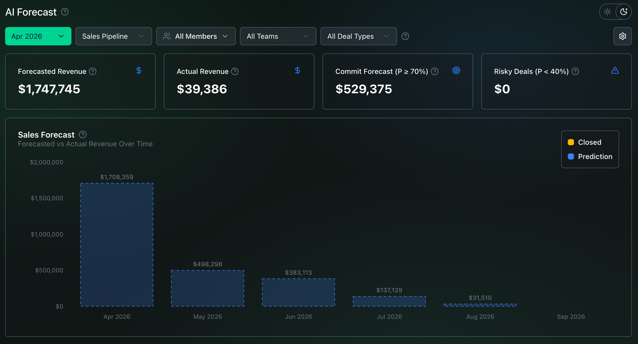Expand the All Teams dropdown
The height and width of the screenshot is (344, 638).
[278, 36]
